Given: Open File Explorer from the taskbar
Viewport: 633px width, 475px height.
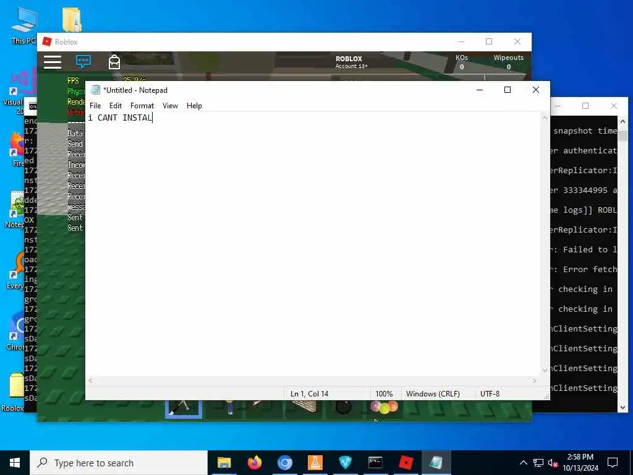Looking at the screenshot, I should (224, 463).
